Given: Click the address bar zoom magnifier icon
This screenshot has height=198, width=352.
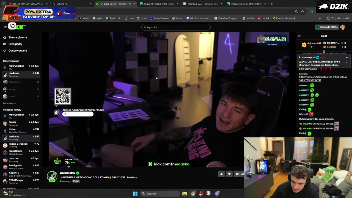Looking at the screenshot, I should 296,12.
